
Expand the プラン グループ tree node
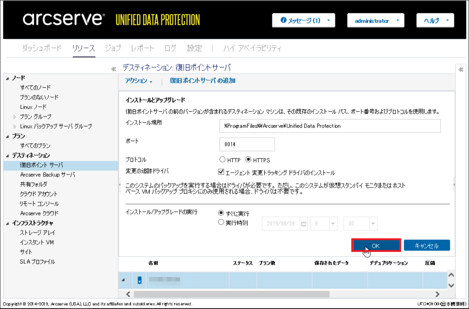[15, 117]
